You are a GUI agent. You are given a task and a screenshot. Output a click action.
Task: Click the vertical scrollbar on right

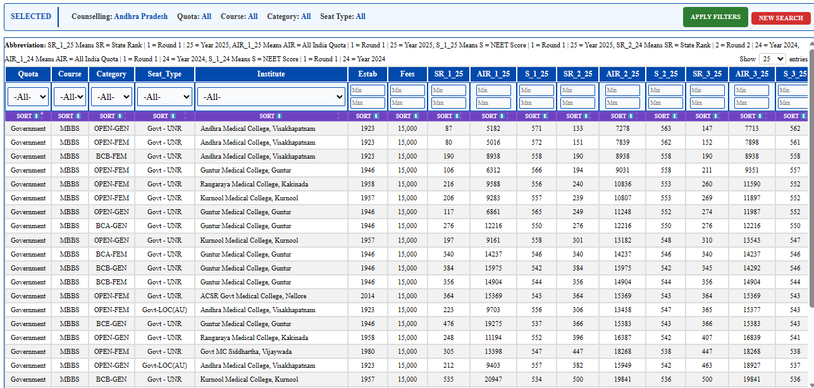click(x=810, y=190)
